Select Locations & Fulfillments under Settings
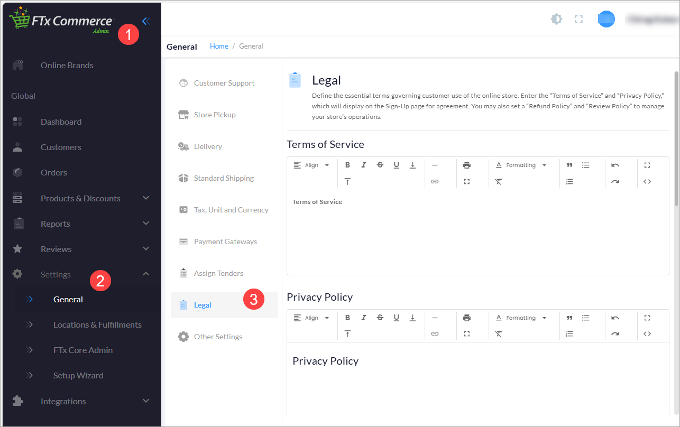Viewport: 680px width, 427px height. click(x=97, y=324)
